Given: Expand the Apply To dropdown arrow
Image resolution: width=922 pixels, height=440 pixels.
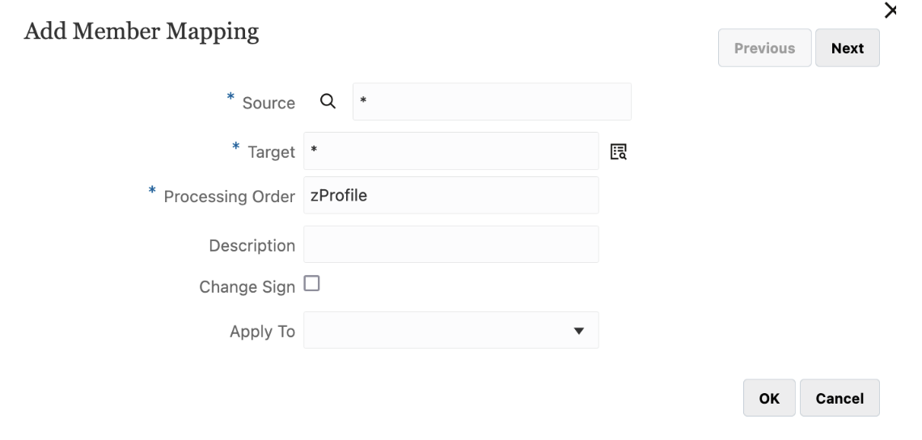Looking at the screenshot, I should click(578, 331).
